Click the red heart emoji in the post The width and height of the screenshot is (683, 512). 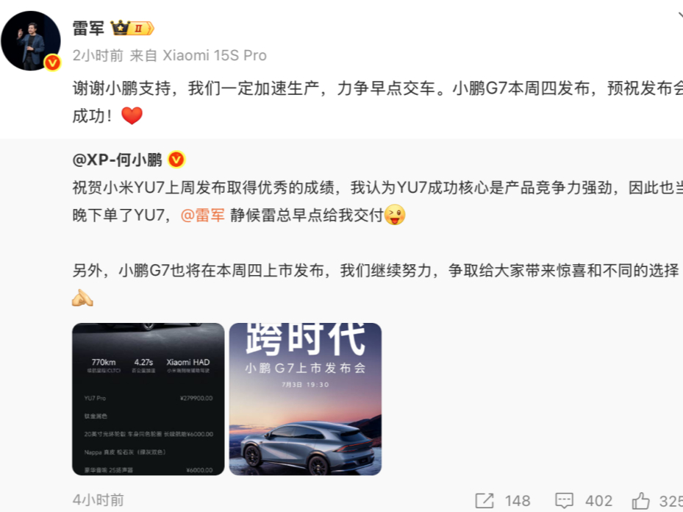(132, 116)
